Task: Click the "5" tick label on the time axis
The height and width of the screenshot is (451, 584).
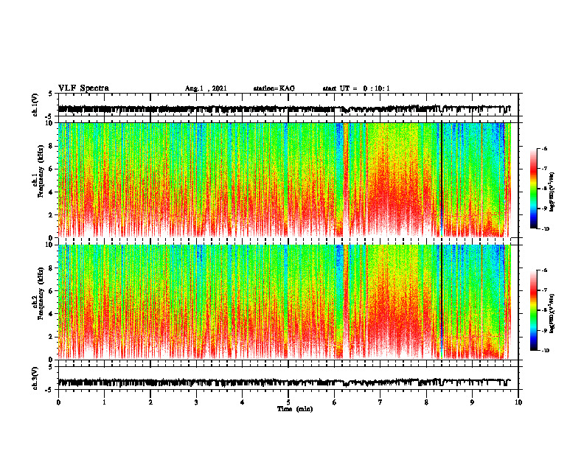Action: coord(288,402)
